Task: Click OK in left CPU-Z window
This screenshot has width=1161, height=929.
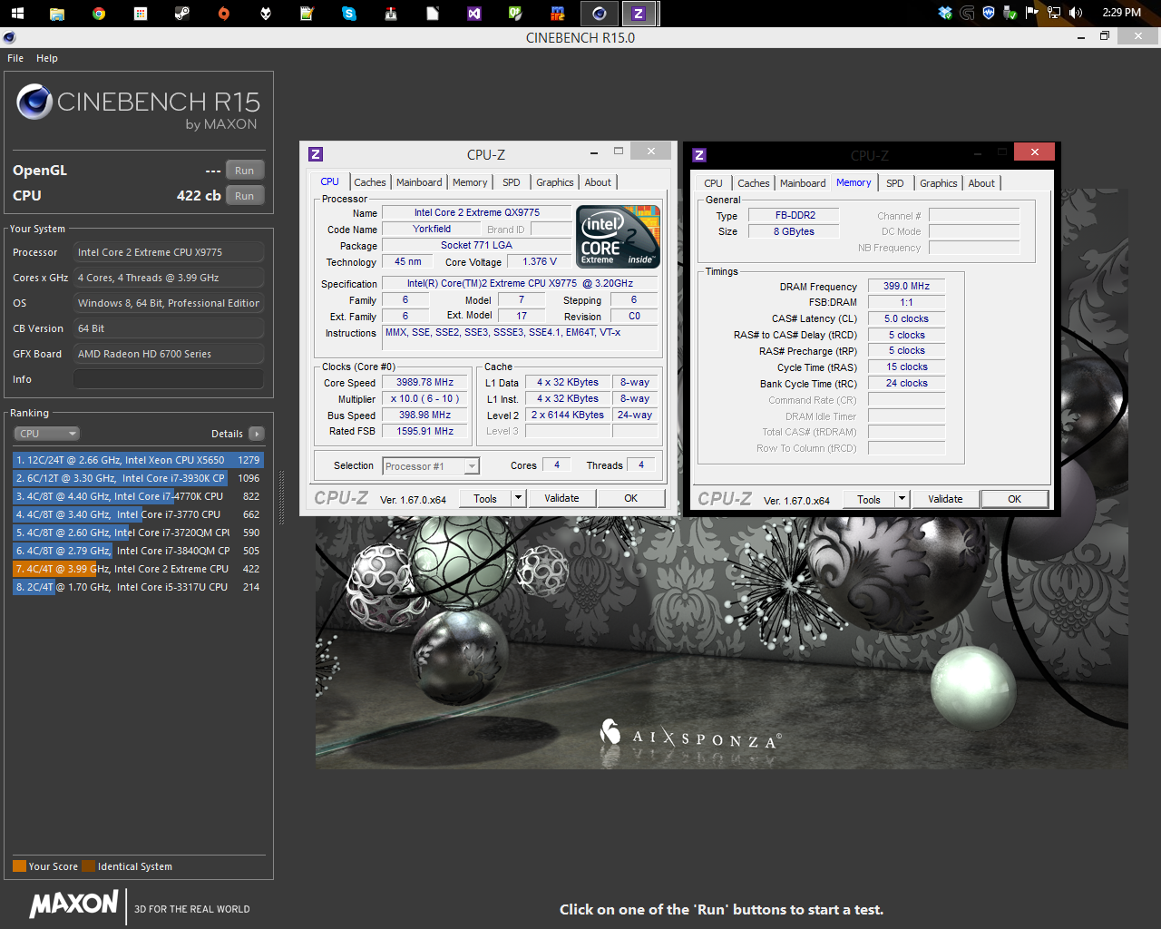Action: point(631,498)
